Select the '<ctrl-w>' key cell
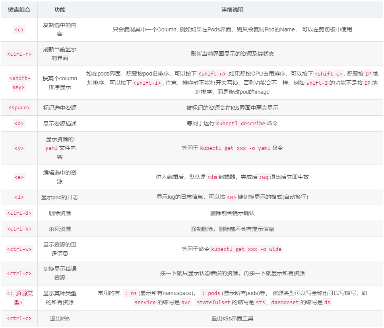This screenshot has width=384, height=328. click(x=19, y=249)
